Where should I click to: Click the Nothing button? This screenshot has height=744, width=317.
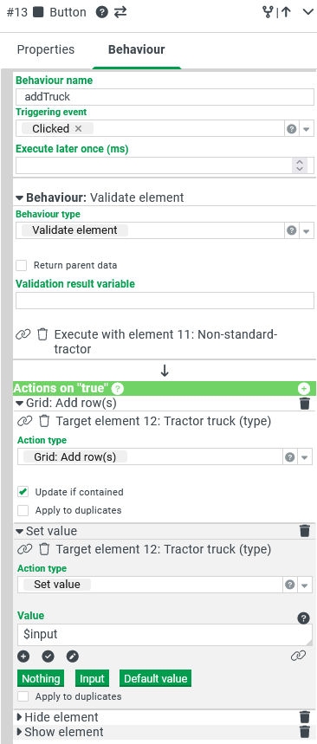pos(41,678)
